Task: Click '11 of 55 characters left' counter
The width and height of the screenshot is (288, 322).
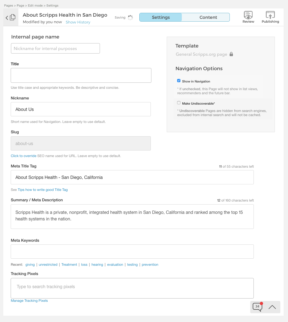Action: tap(236, 167)
